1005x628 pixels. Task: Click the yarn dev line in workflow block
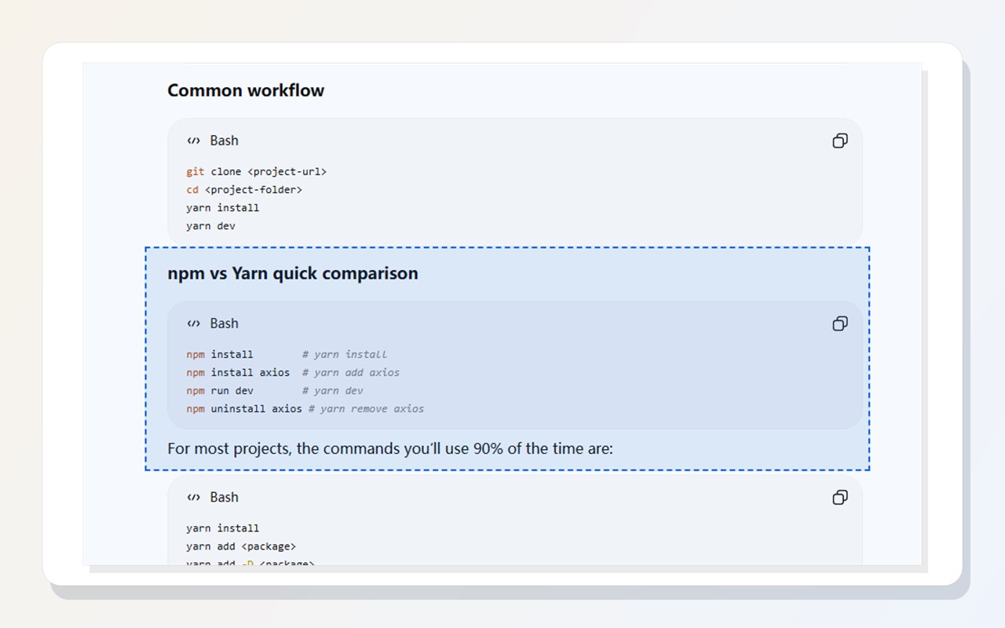point(210,225)
